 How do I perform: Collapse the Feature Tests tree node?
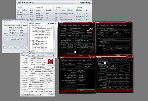31,40
